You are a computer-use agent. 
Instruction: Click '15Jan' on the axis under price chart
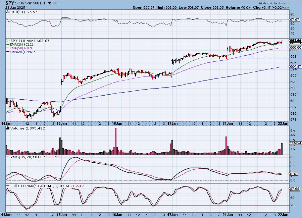point(62,123)
